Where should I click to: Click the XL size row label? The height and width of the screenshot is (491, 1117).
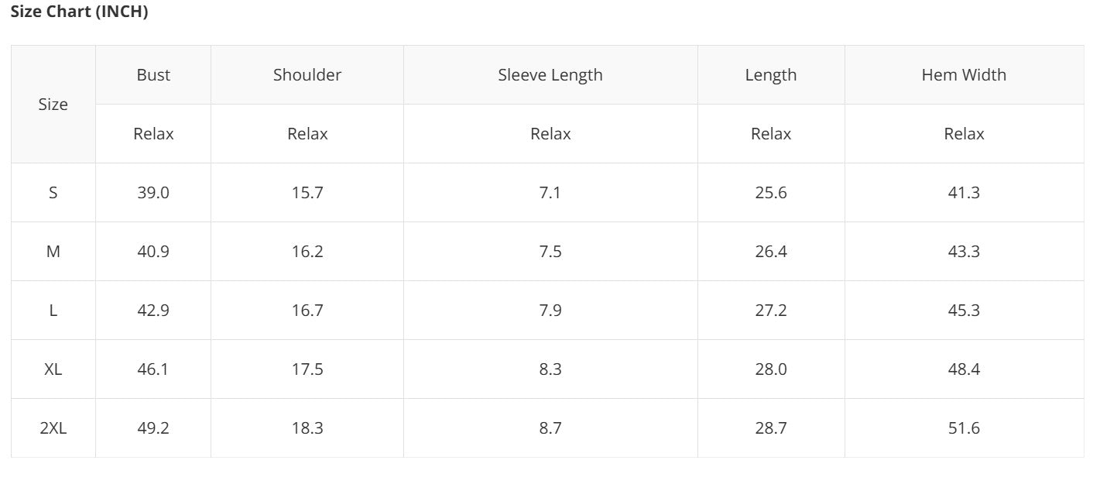53,369
